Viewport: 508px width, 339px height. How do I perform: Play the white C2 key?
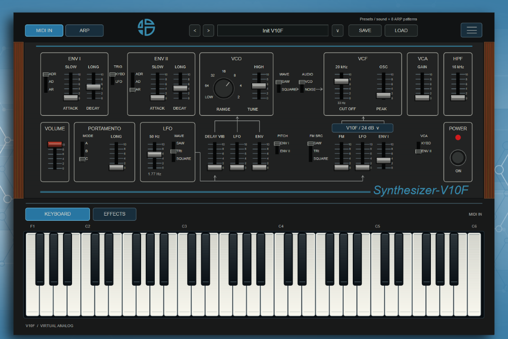point(88,300)
